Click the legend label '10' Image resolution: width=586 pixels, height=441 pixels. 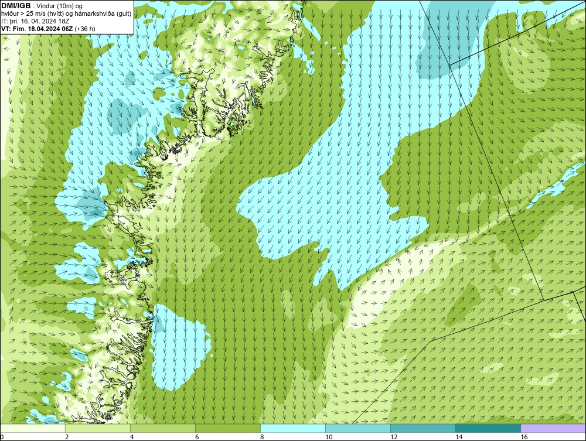click(329, 437)
